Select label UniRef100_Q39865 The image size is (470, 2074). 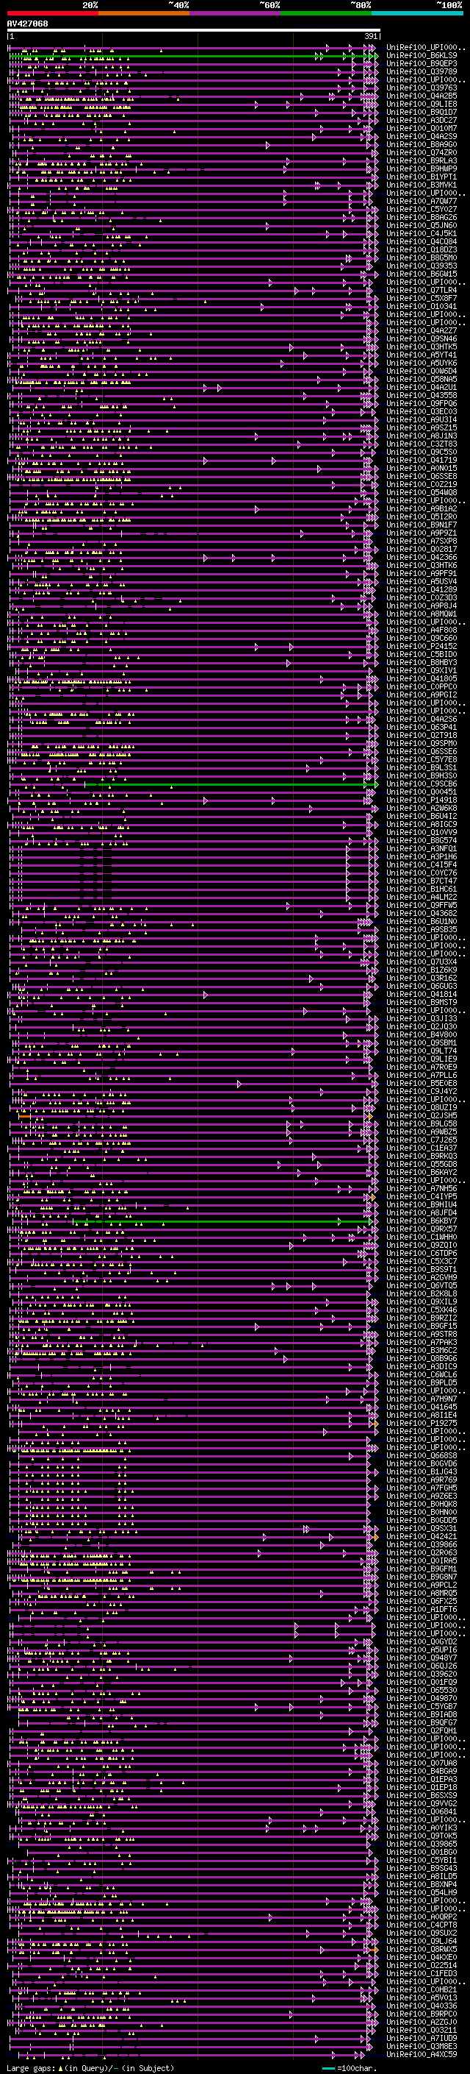422,1844
